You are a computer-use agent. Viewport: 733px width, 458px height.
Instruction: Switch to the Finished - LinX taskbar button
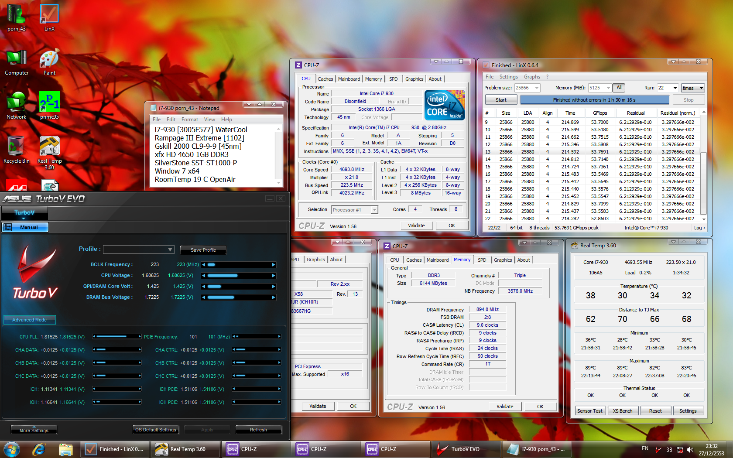click(115, 449)
